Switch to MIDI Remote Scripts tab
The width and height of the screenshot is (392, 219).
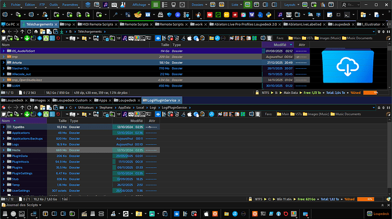coord(98,24)
